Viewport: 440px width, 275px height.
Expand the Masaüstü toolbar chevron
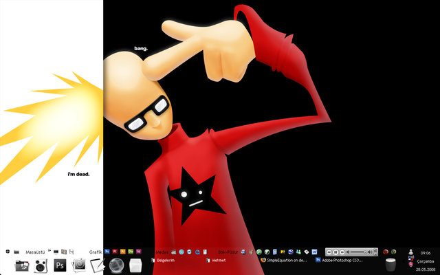[x=49, y=250]
